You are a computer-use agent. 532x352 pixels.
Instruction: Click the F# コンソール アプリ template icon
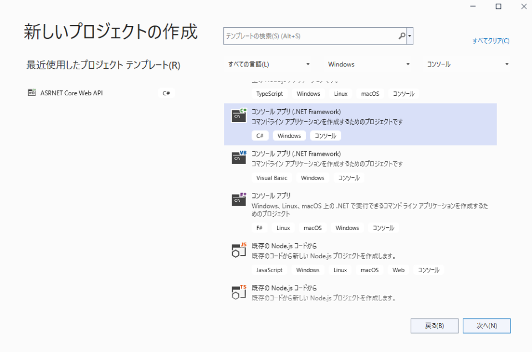[238, 198]
